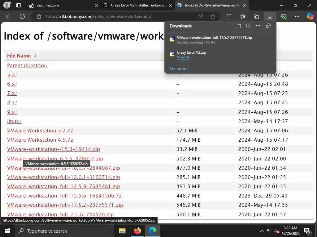Select the Index of /software/vmware tab

click(x=212, y=5)
